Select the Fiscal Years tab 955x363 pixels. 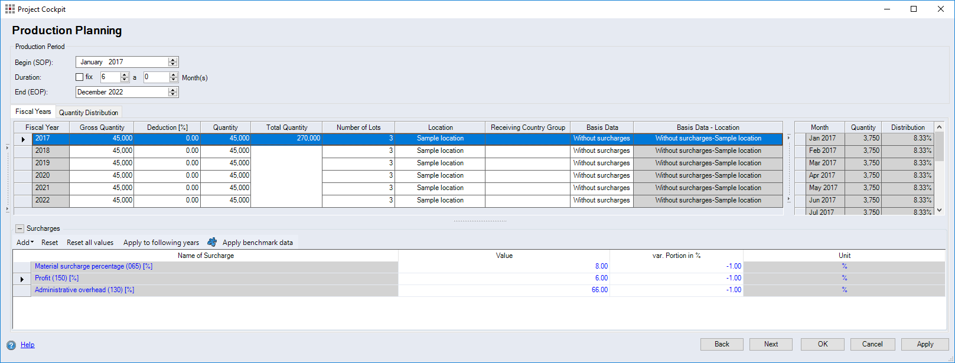point(33,112)
